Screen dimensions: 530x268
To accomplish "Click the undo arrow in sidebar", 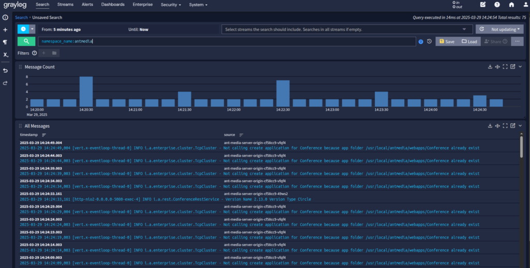I will pyautogui.click(x=5, y=70).
